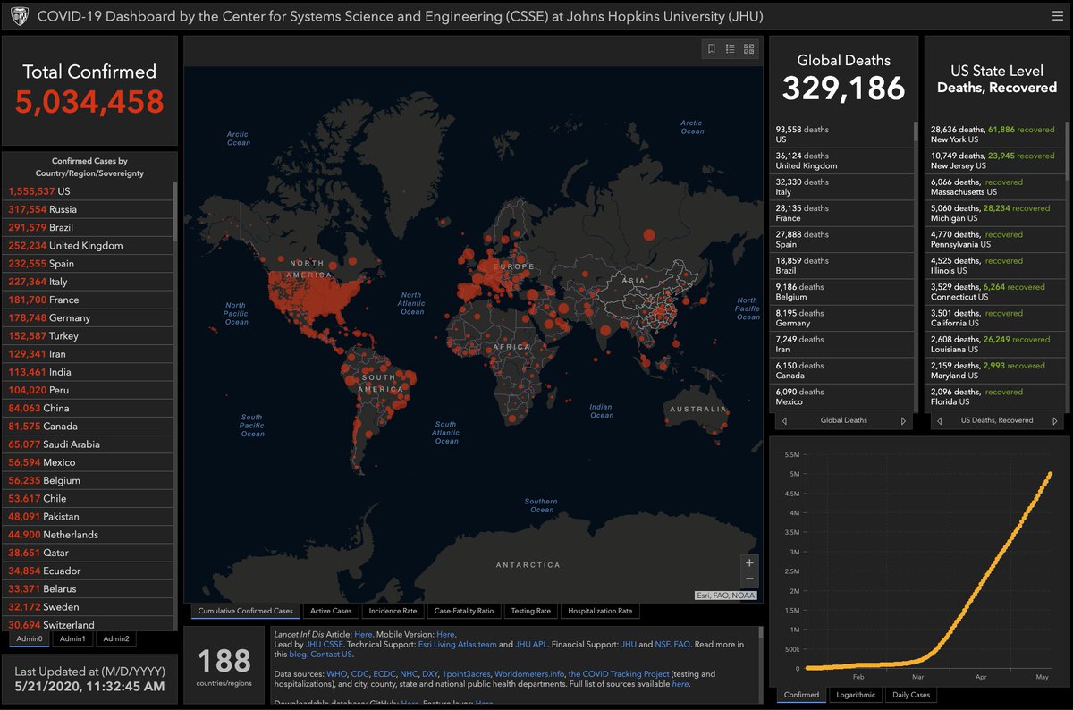Image resolution: width=1073 pixels, height=710 pixels.
Task: Open the 1point3acres link
Action: [x=466, y=673]
